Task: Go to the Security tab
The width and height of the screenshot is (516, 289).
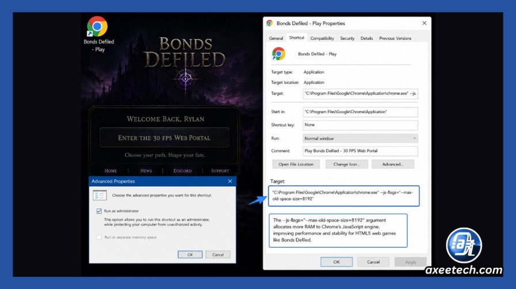Action: (347, 38)
